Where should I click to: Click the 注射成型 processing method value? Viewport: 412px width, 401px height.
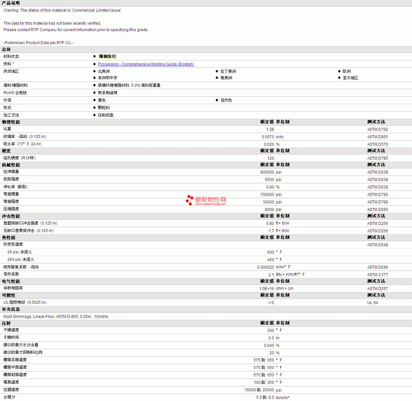tap(106, 115)
